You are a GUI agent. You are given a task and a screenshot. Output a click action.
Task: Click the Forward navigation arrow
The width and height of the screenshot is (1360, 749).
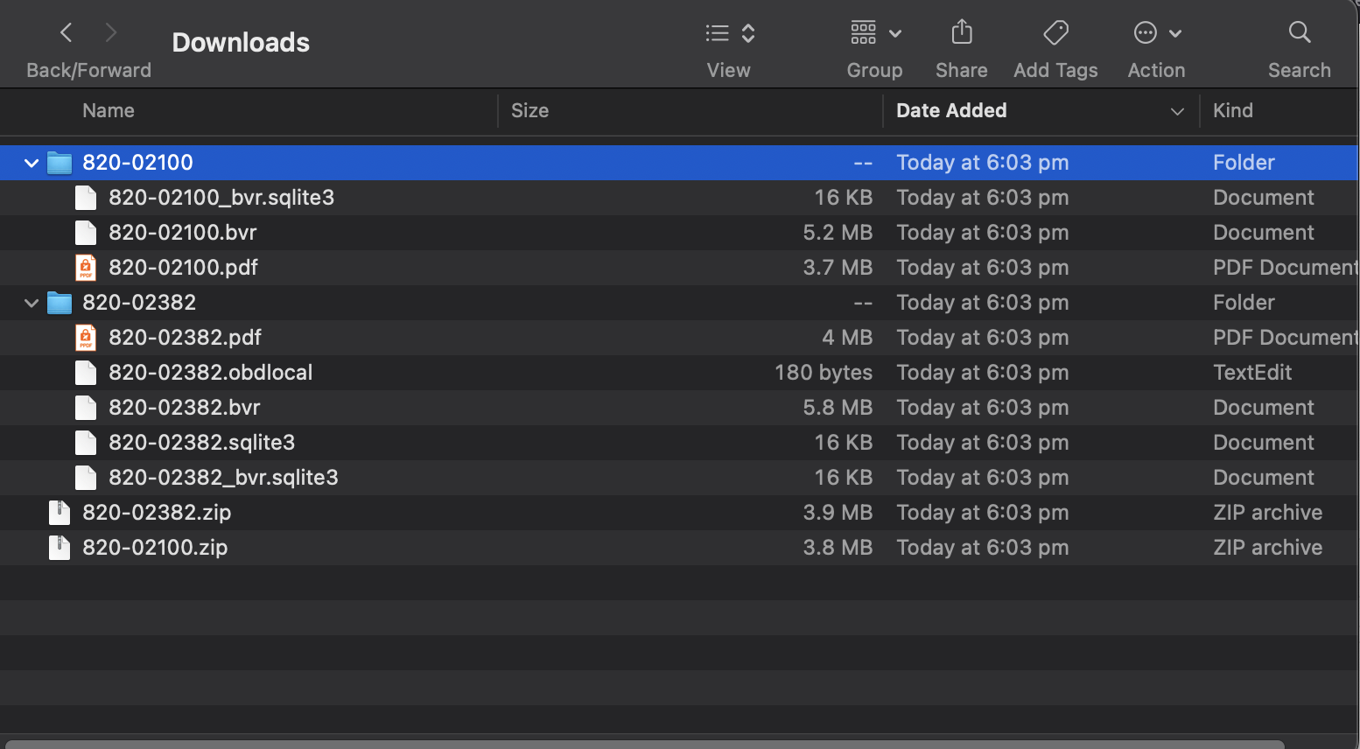coord(110,33)
